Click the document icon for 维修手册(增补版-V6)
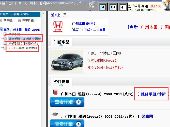Image resolution: width=170 pixels, height=127 pixels. point(5,43)
